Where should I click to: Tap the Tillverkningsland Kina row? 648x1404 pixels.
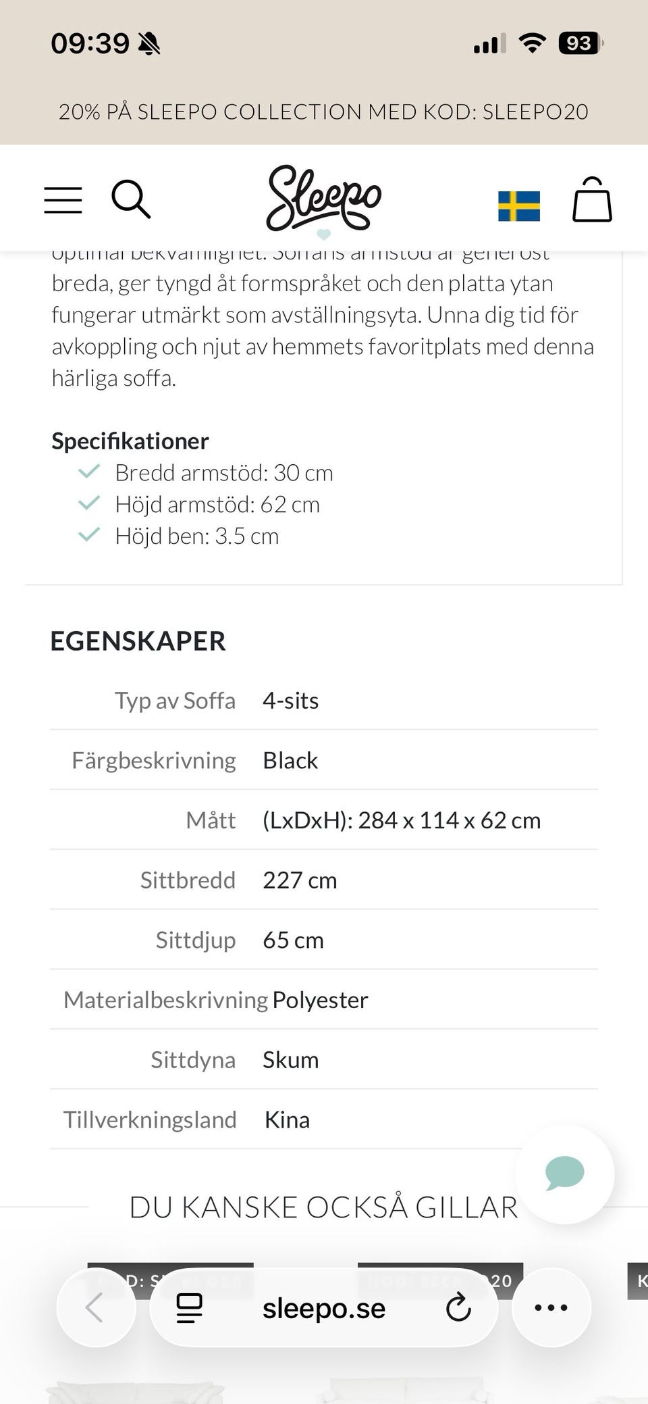tap(324, 1120)
